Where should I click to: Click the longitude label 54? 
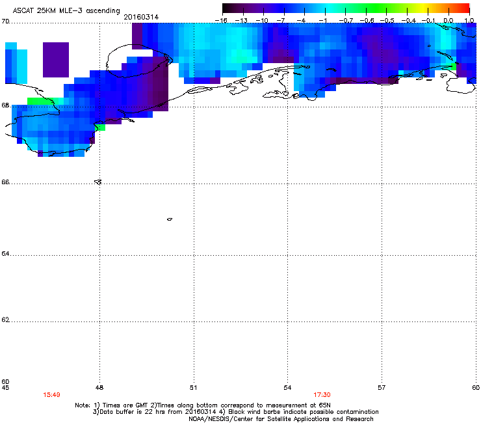point(287,388)
